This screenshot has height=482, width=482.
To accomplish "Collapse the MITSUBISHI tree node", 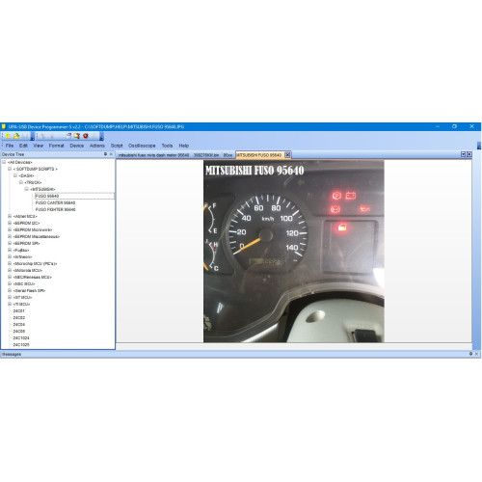I will click(x=27, y=189).
